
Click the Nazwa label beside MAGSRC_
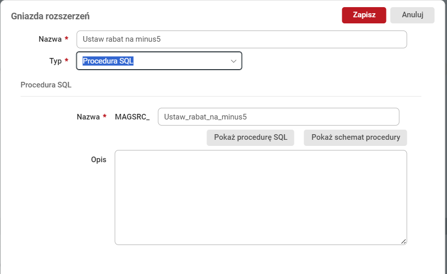[88, 116]
